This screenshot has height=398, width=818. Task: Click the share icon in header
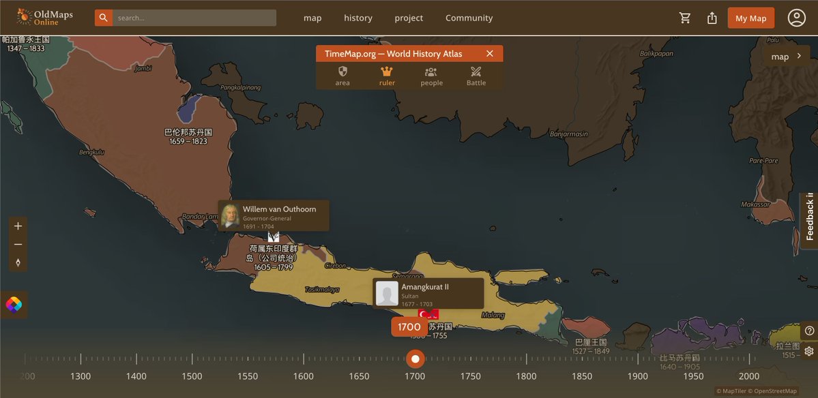(x=712, y=18)
